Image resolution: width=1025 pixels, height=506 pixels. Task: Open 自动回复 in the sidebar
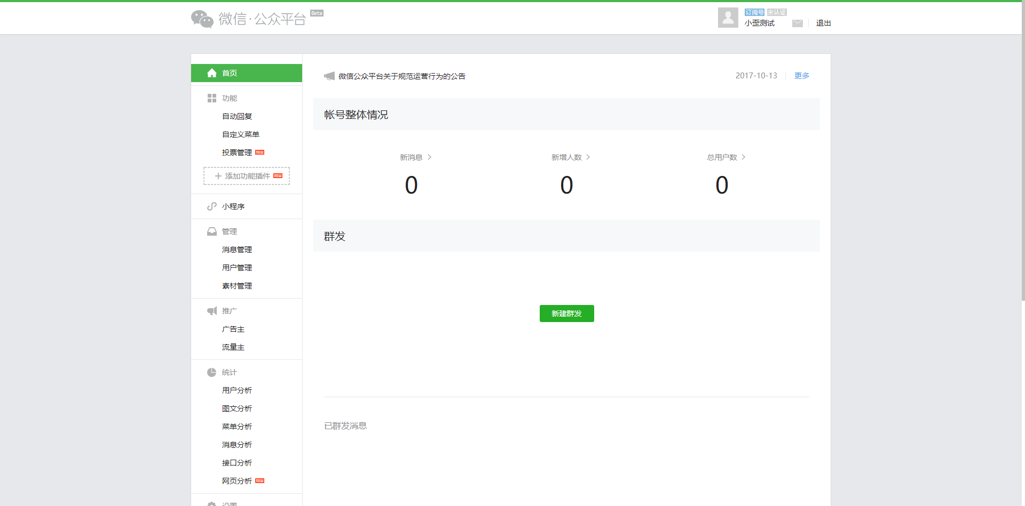pyautogui.click(x=237, y=116)
